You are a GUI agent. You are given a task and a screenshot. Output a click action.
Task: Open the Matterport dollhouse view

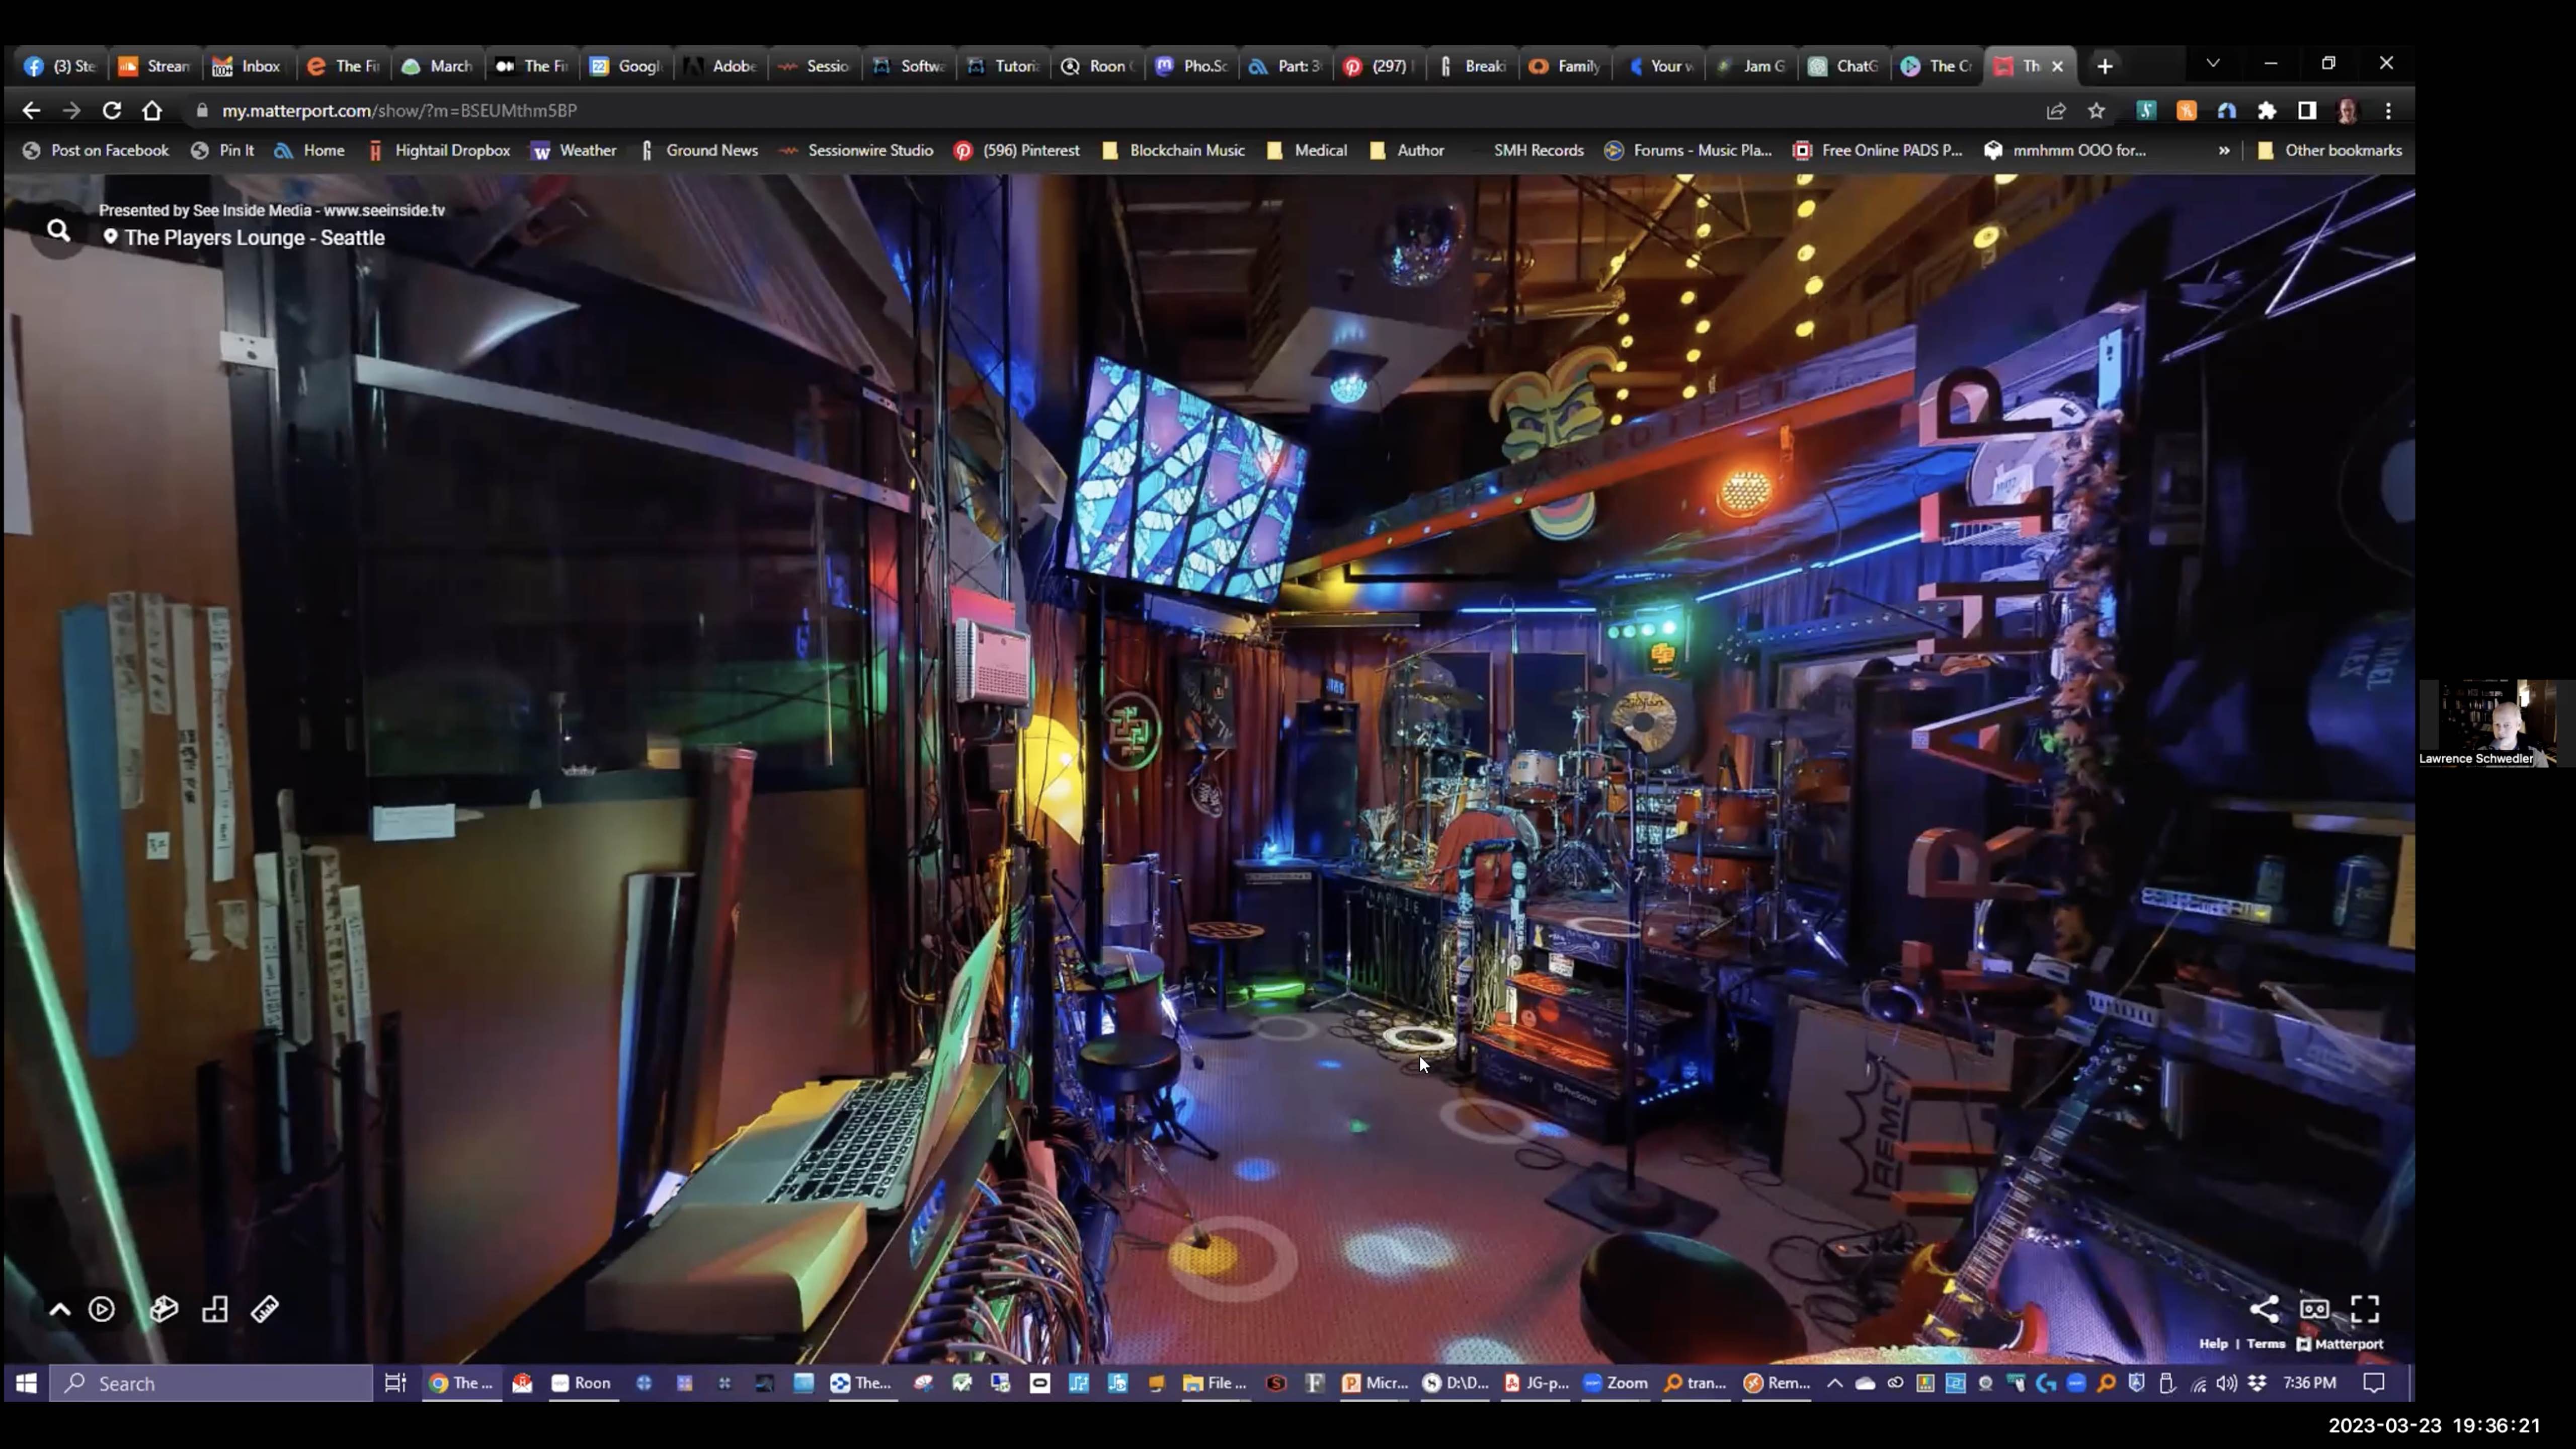click(x=164, y=1309)
